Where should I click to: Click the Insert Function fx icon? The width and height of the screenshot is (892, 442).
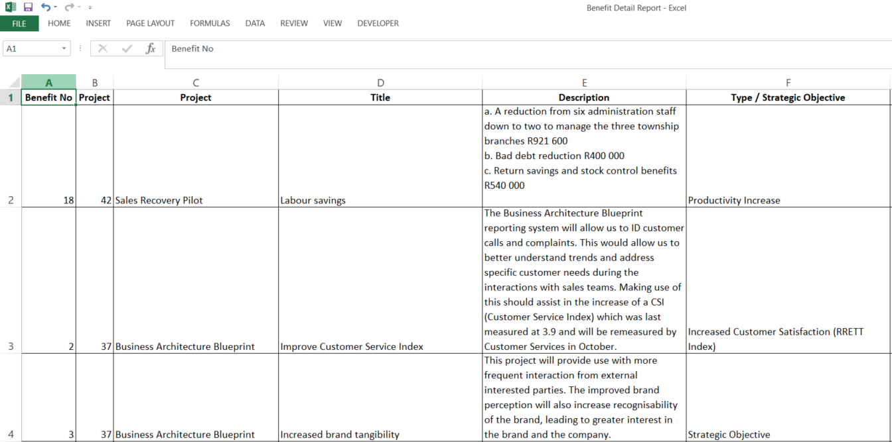click(x=151, y=48)
